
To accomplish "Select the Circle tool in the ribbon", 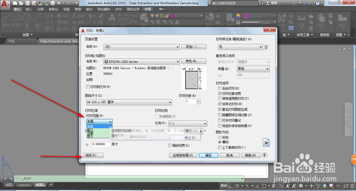I will point(27,20).
